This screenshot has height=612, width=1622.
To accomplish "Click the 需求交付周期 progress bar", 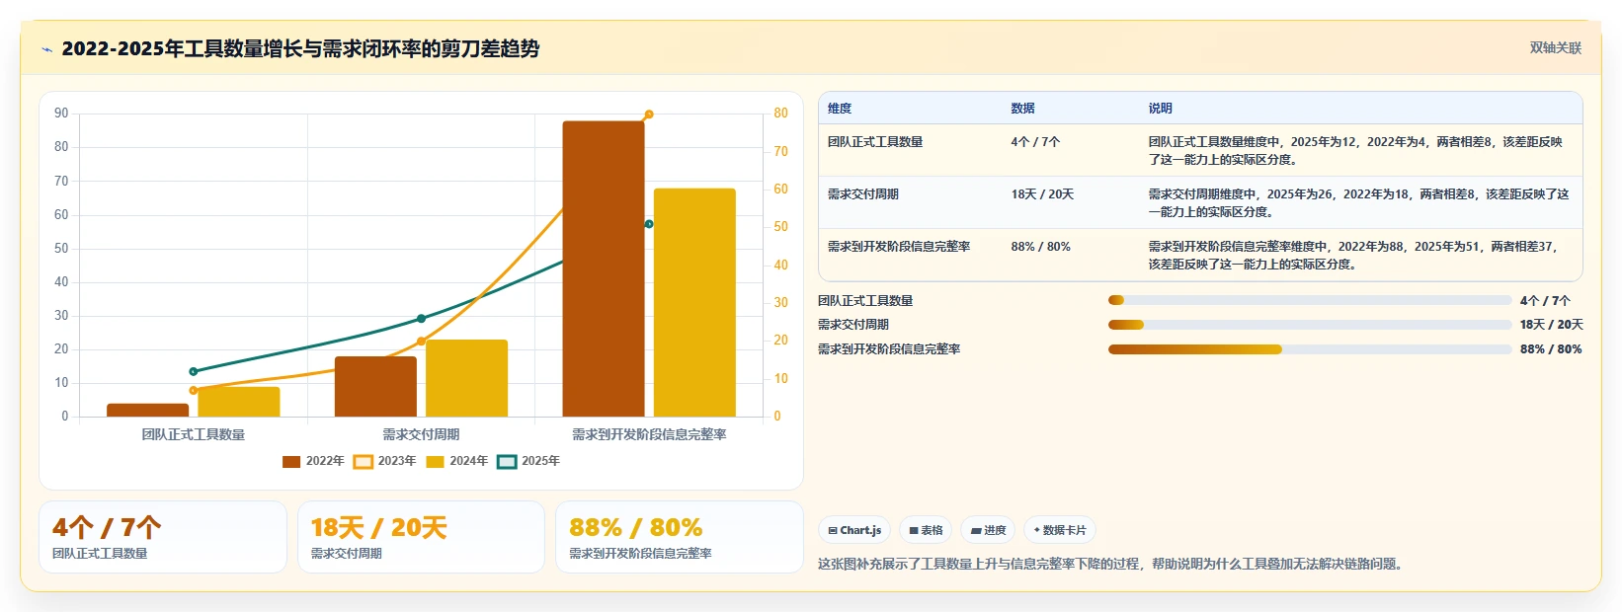I will [x=1310, y=325].
